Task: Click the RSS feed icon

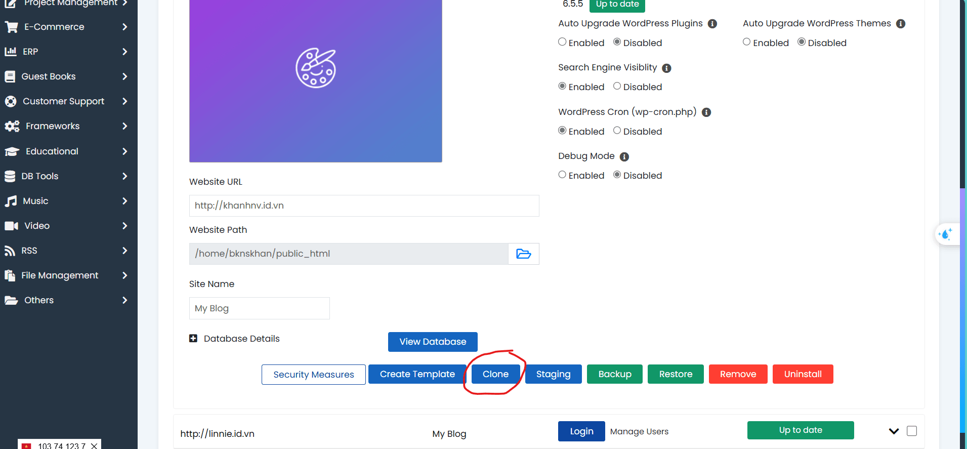Action: [10, 251]
